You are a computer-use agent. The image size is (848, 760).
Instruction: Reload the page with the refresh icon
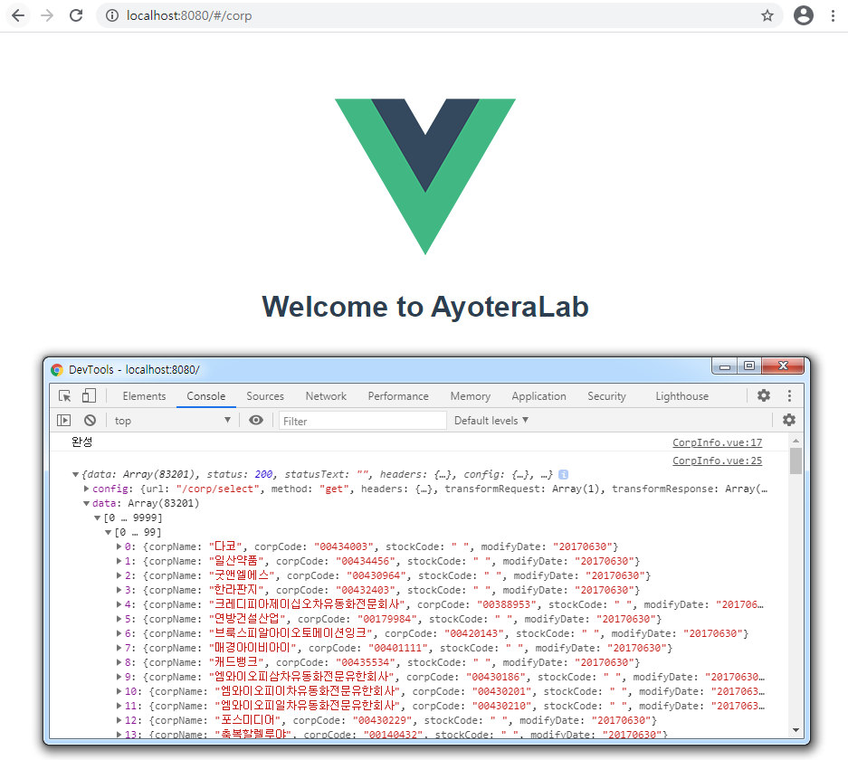(76, 15)
